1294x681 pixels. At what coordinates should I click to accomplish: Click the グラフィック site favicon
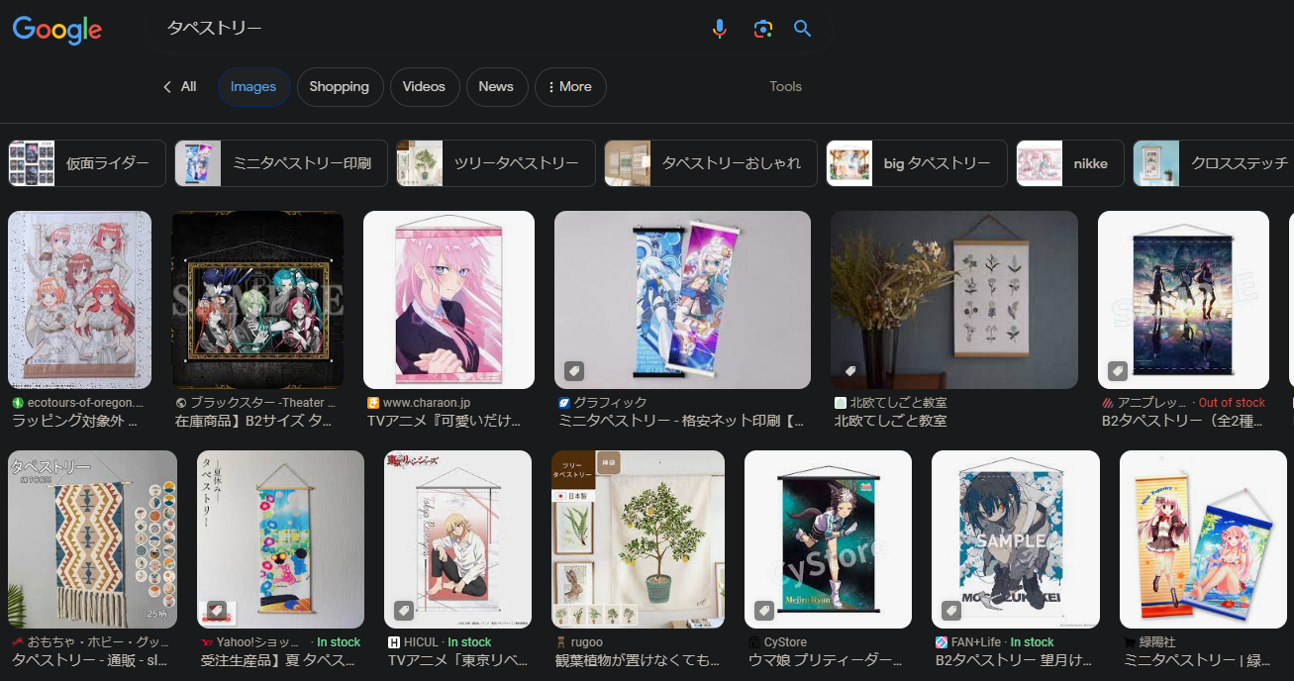(x=563, y=403)
